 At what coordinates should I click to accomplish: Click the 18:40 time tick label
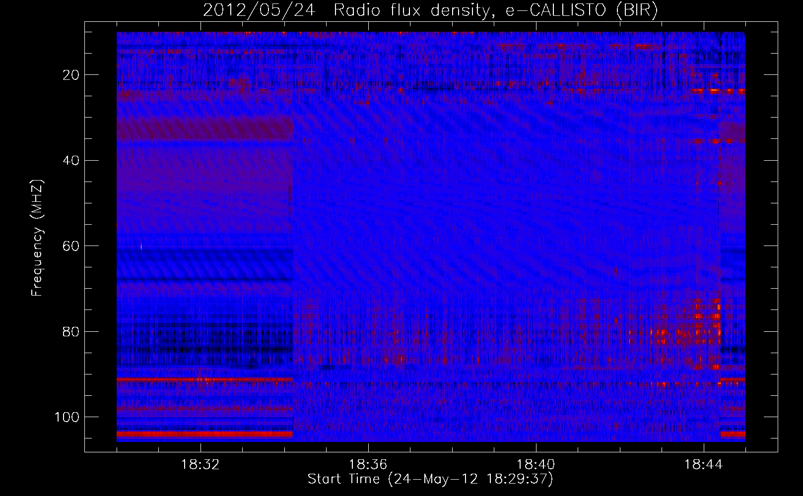(536, 465)
